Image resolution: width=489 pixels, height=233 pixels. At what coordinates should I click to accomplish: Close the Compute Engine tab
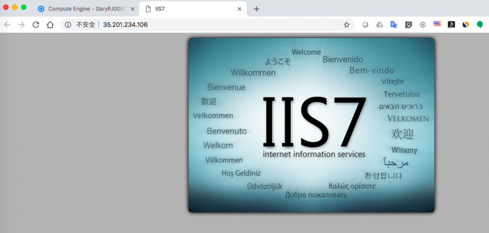point(133,9)
